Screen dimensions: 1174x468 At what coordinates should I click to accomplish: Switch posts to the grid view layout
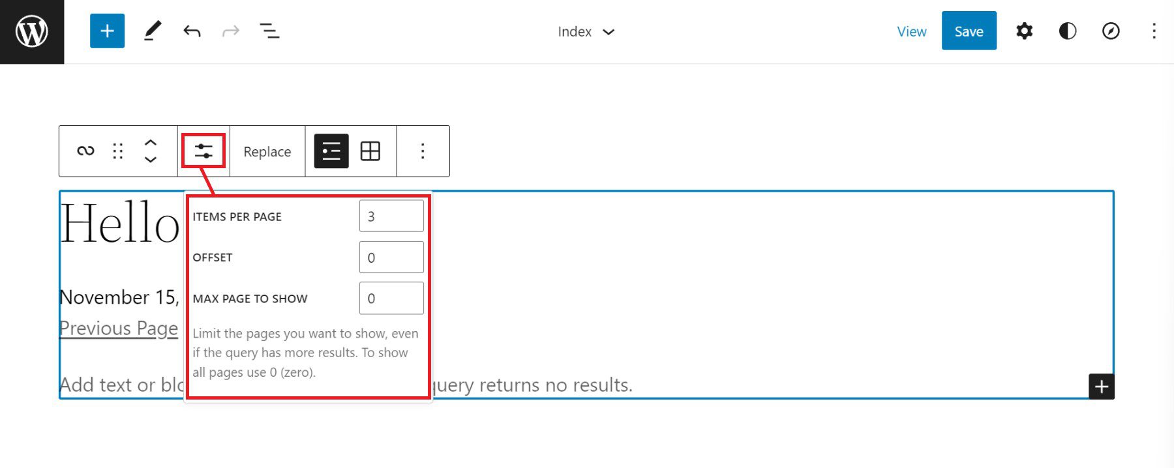pyautogui.click(x=370, y=151)
